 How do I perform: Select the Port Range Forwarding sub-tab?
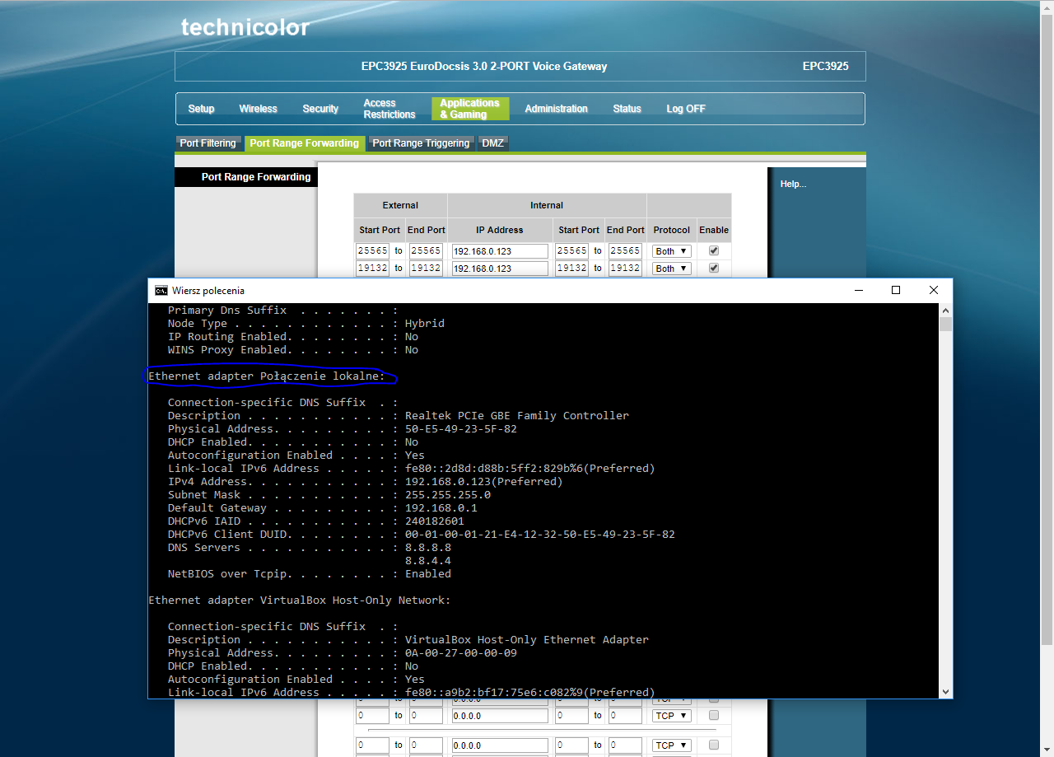pyautogui.click(x=305, y=143)
